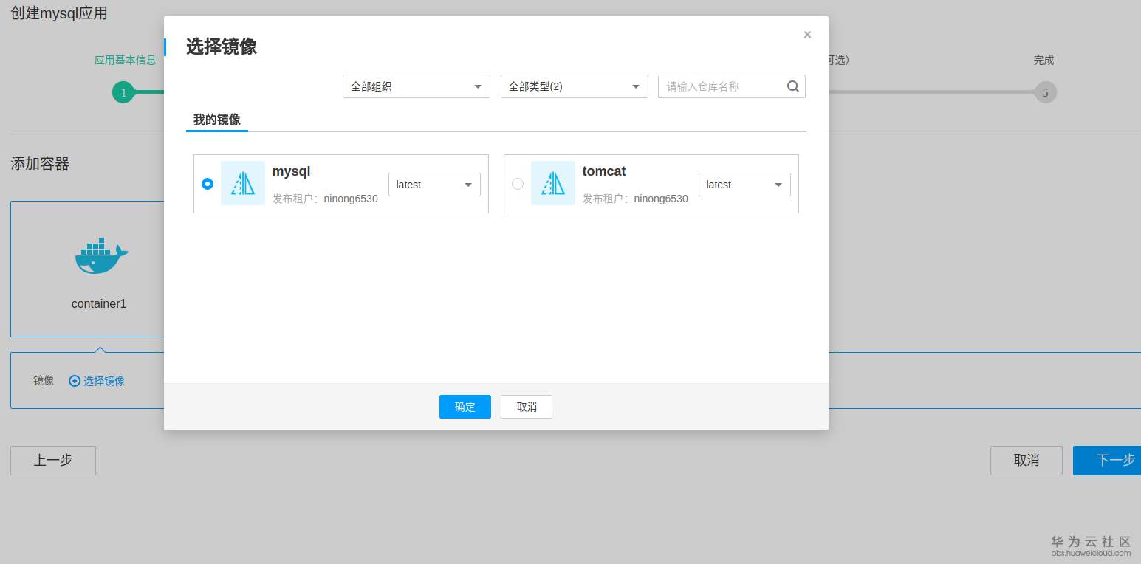Open the 选择镜像 link
Image resolution: width=1141 pixels, height=564 pixels.
point(104,381)
